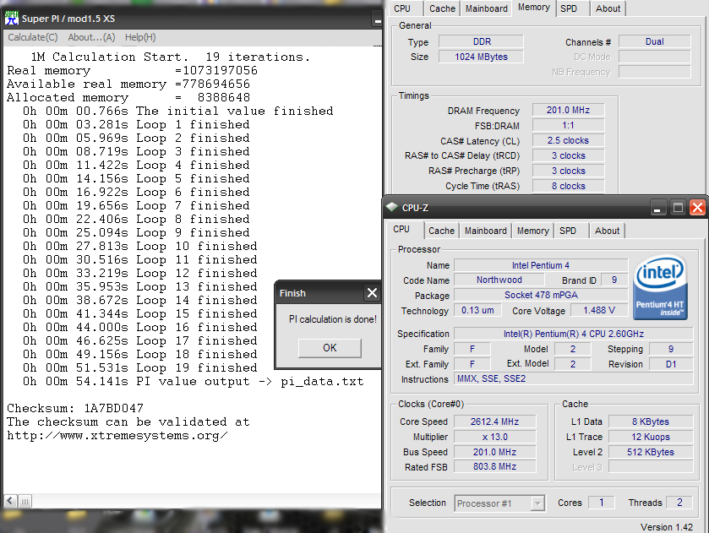Switch to Cache tab in back CPU-Z window
This screenshot has width=709, height=533.
[x=442, y=8]
